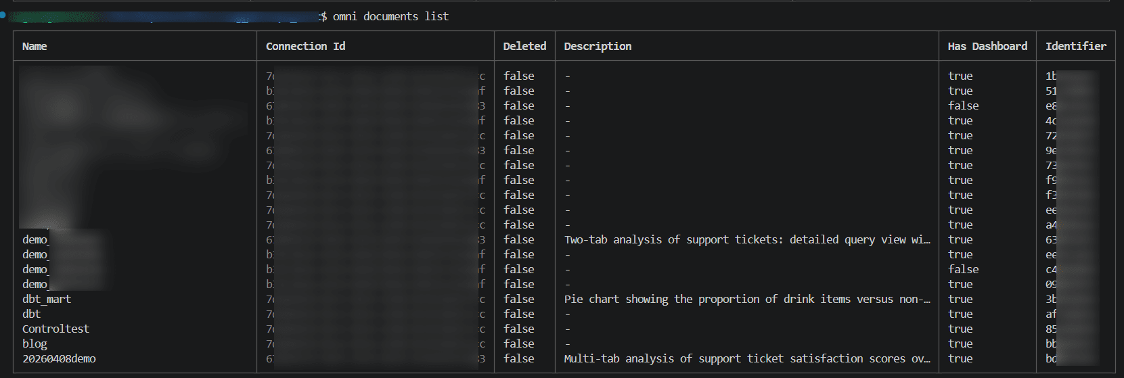Select Has Dashboard value in dbt_mart row
The width and height of the screenshot is (1124, 378).
960,299
